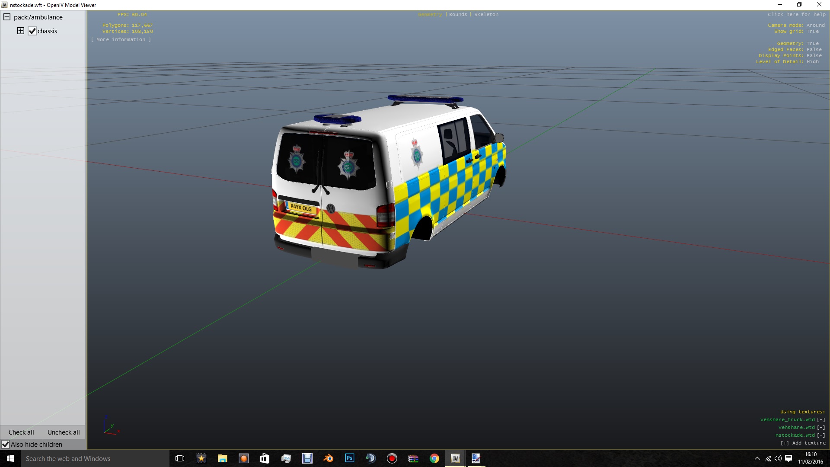Open Blender from the taskbar
Viewport: 830px width, 467px height.
(329, 458)
